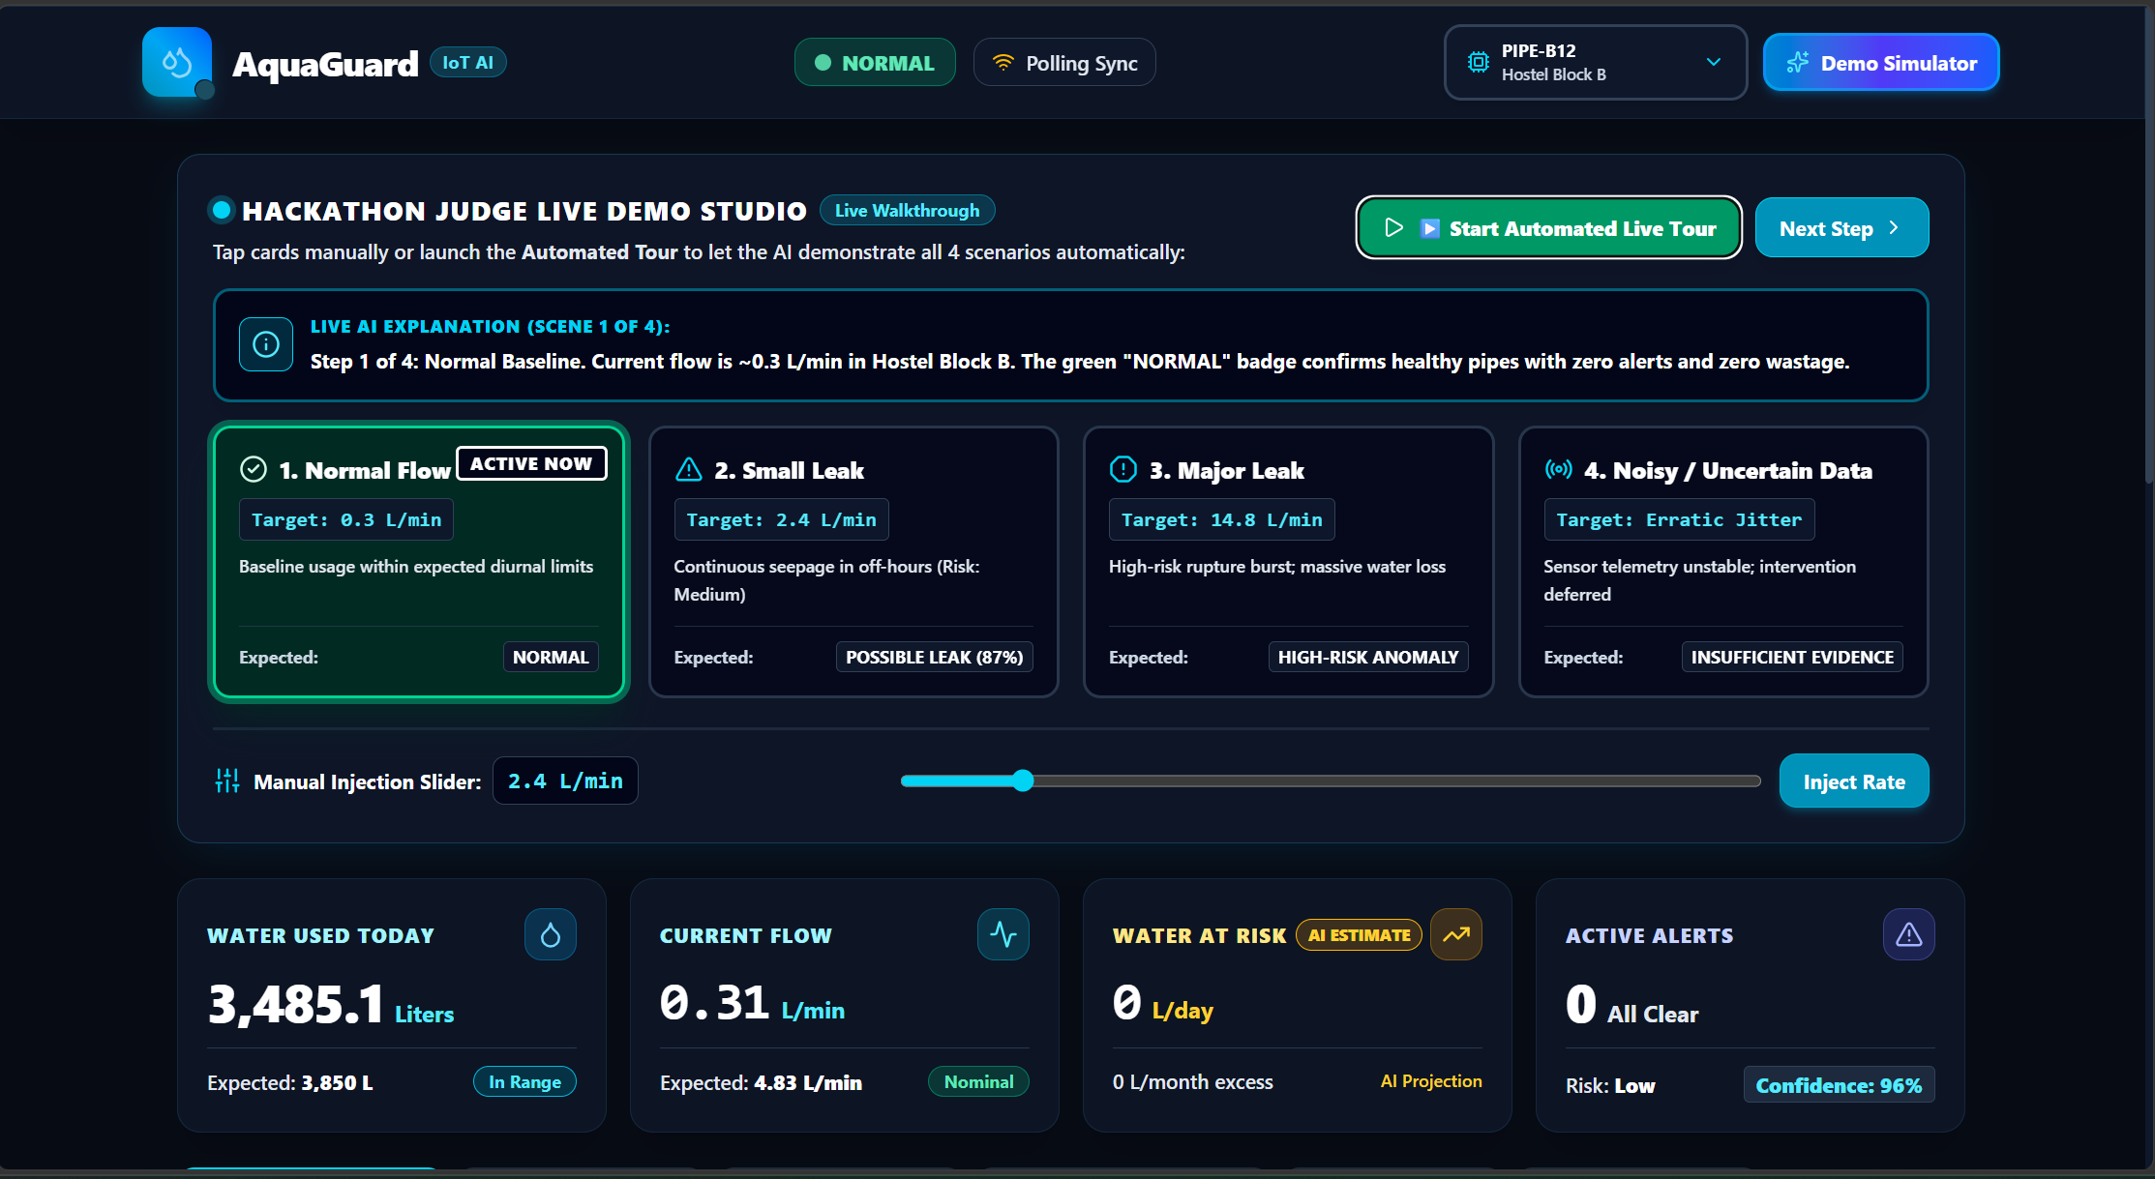The width and height of the screenshot is (2155, 1179).
Task: Click the Next Step button
Action: [1841, 227]
